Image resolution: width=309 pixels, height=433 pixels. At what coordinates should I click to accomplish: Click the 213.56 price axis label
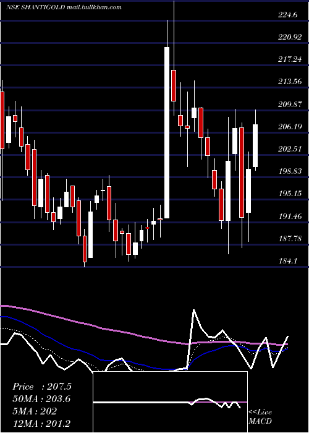[290, 82]
